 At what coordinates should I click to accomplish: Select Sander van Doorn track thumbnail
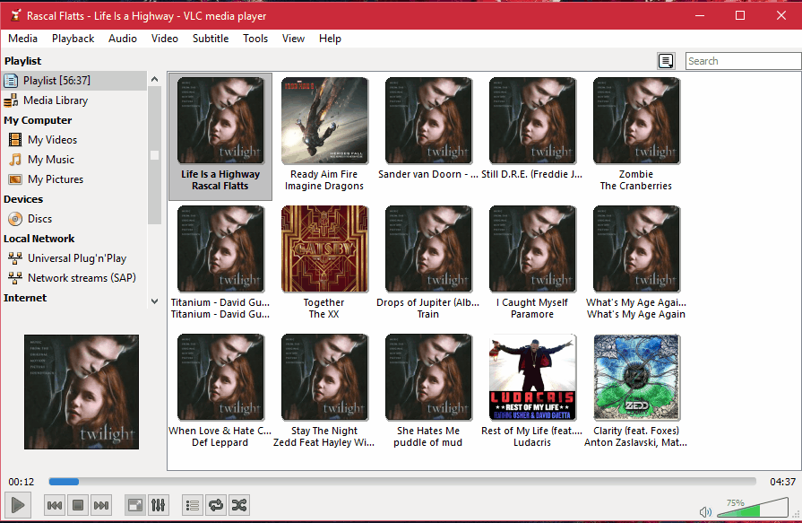click(428, 121)
